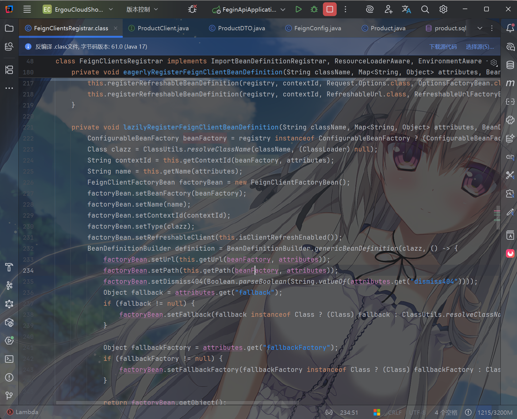Click the 234:51 caret position indicator
Image resolution: width=517 pixels, height=419 pixels.
point(349,412)
